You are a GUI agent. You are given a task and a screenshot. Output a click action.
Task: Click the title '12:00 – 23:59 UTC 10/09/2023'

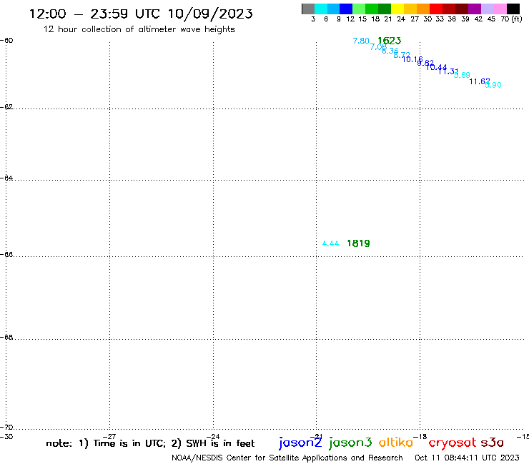coord(141,14)
